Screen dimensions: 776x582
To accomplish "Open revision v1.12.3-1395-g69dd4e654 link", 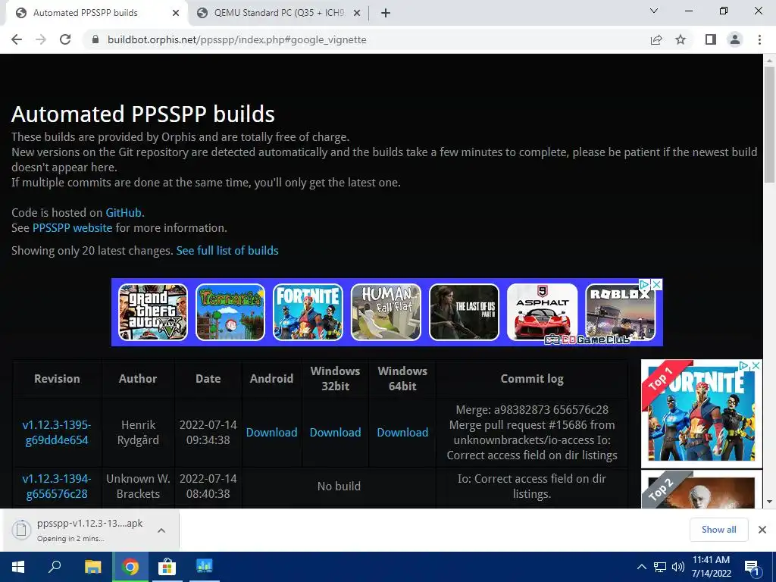I will [57, 433].
